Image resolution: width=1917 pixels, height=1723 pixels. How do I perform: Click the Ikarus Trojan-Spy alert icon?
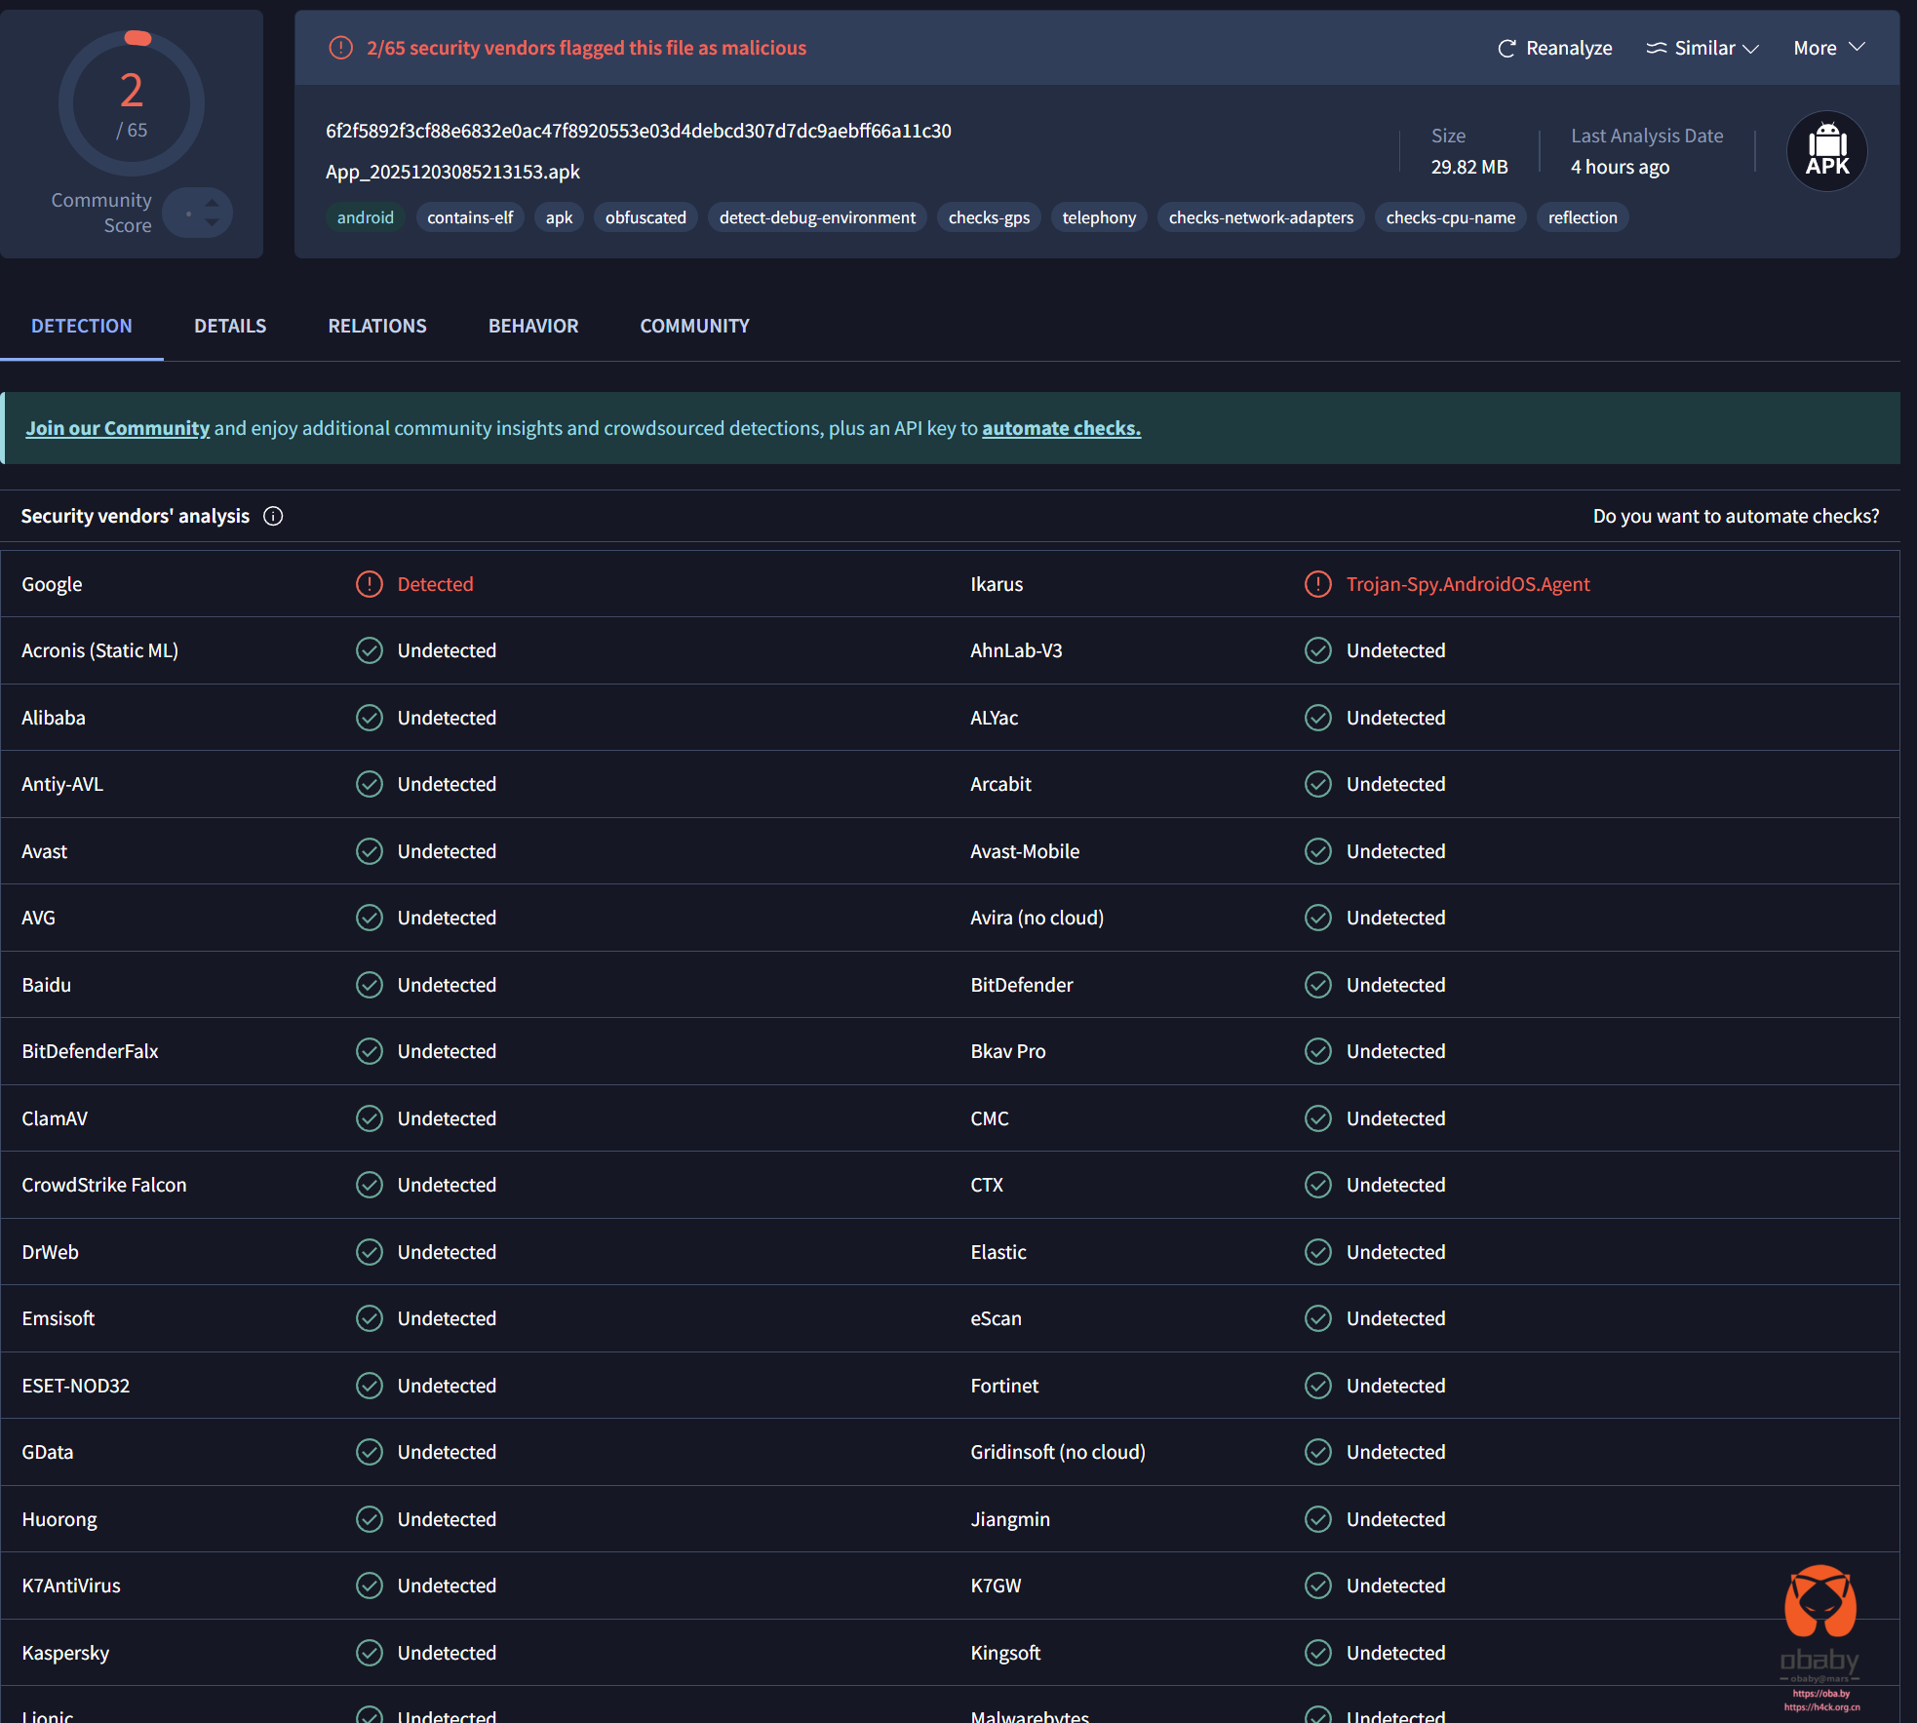1317,584
